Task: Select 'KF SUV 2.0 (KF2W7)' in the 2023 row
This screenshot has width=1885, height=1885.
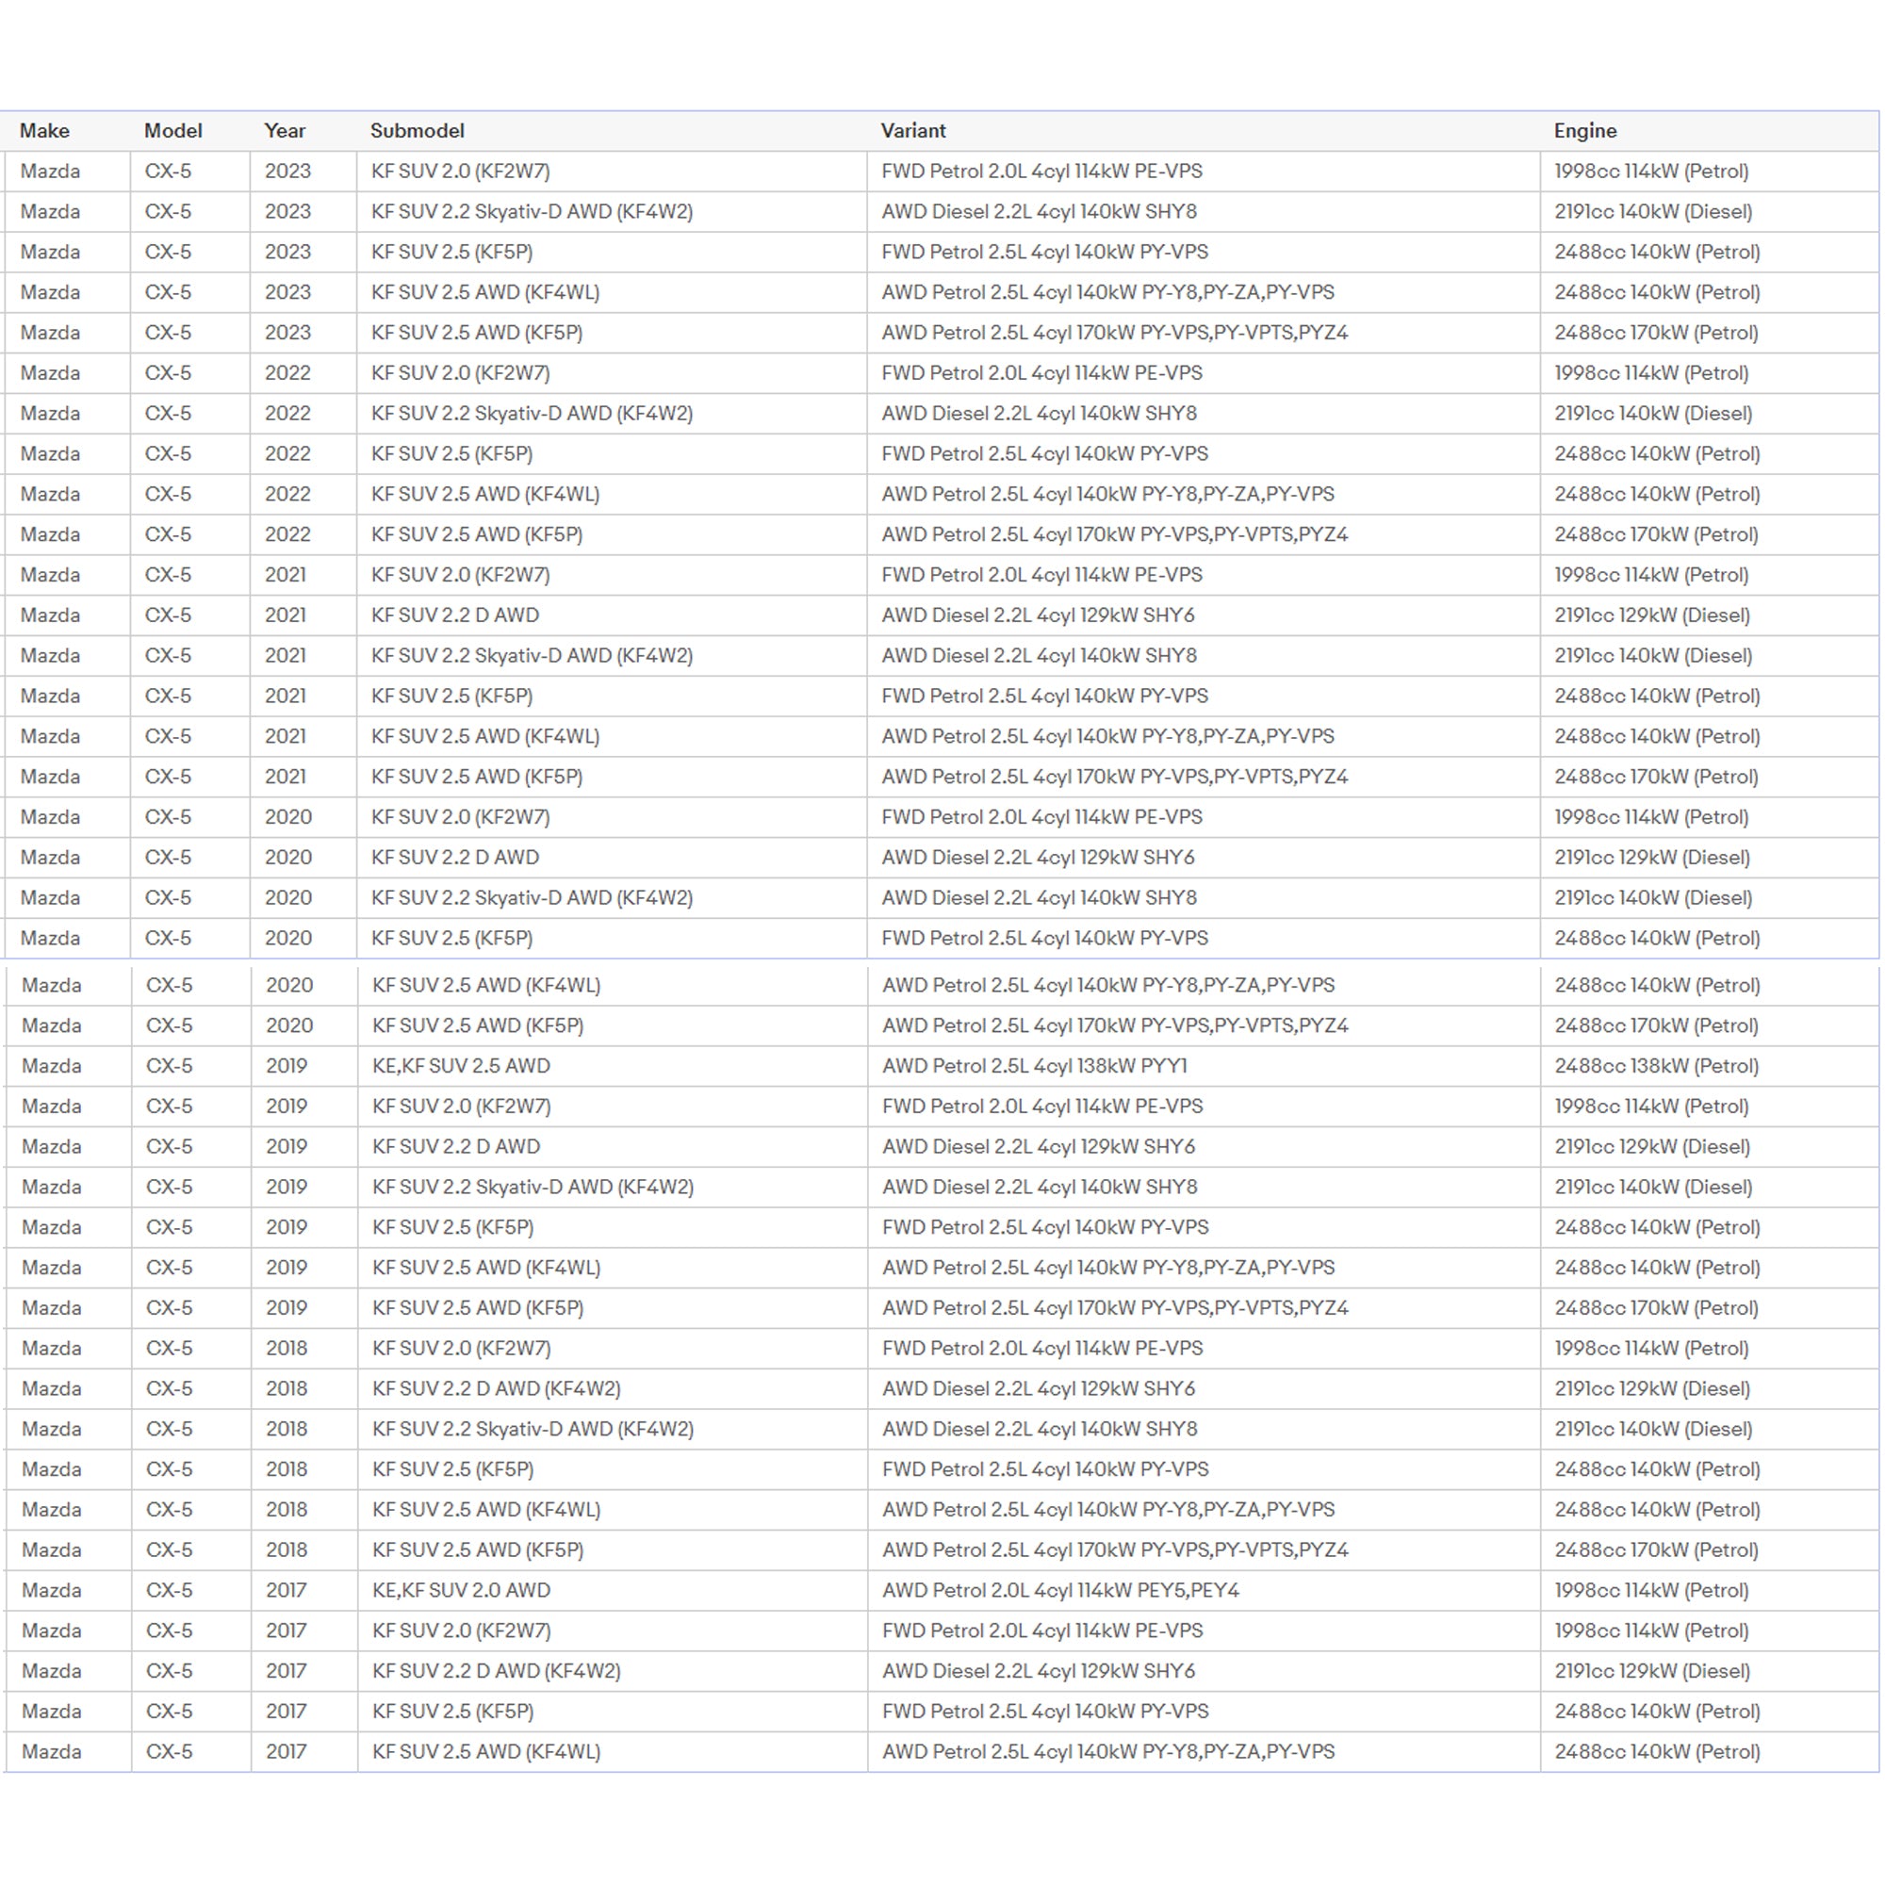Action: [x=461, y=172]
